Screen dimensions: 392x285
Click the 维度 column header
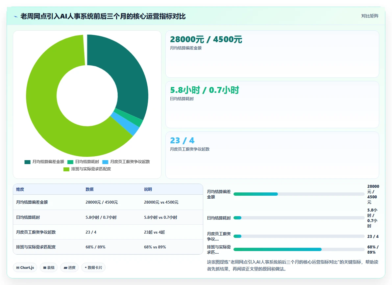click(x=20, y=189)
